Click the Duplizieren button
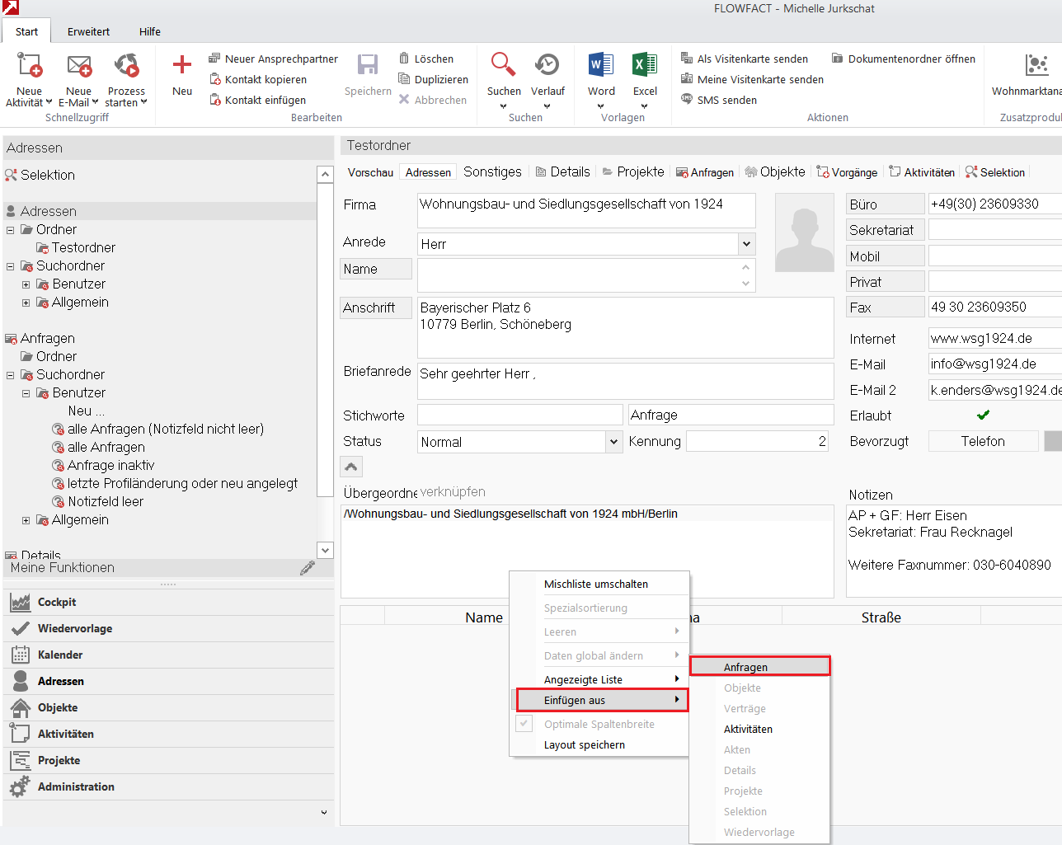Screen dimensions: 1062x845 pyautogui.click(x=433, y=79)
